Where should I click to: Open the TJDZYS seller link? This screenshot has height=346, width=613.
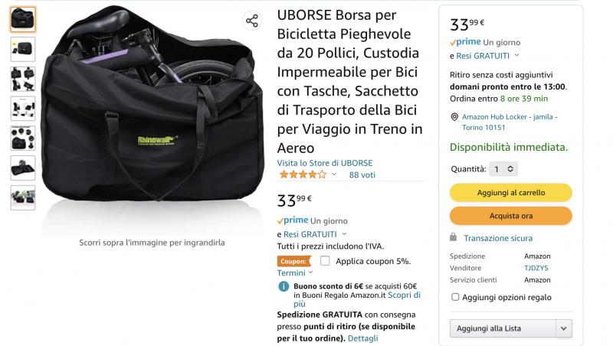(x=536, y=268)
